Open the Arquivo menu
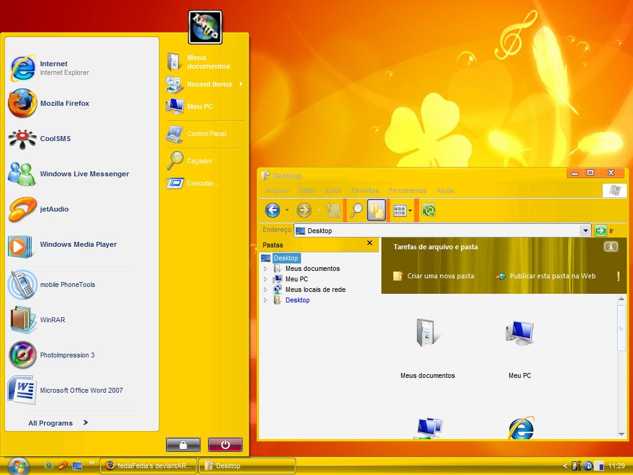Viewport: 633px width, 475px height. [x=277, y=190]
